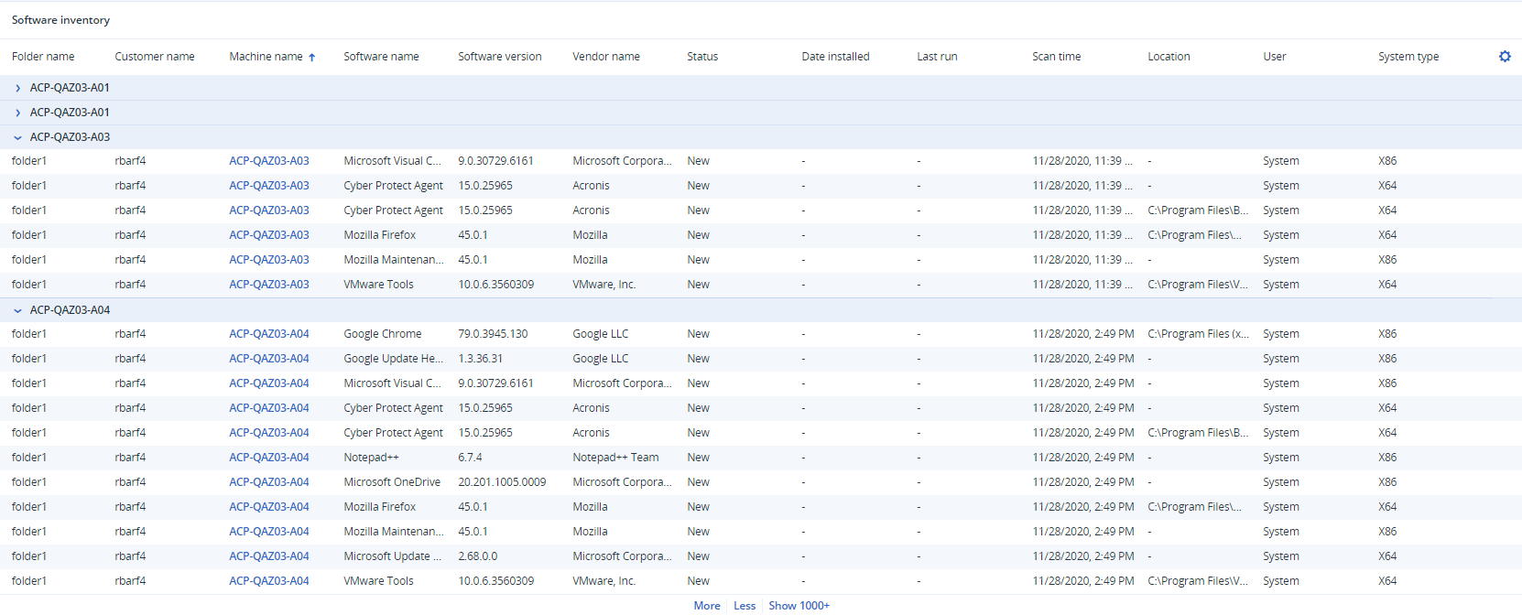1522x615 pixels.
Task: Select the Notepad++ software name cell
Action: 371,458
